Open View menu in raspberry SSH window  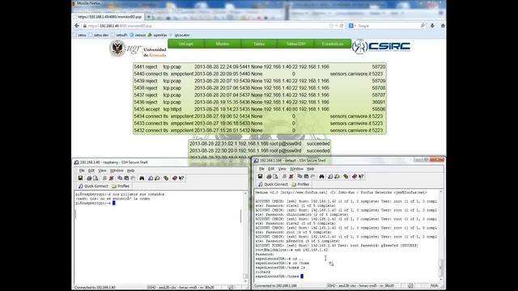click(x=102, y=171)
